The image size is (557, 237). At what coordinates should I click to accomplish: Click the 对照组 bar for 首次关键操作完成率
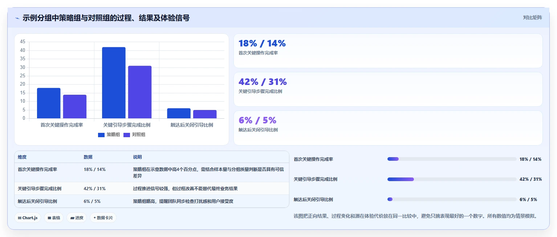(x=75, y=106)
